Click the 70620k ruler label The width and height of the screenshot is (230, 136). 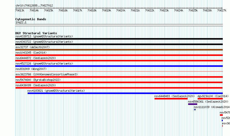[x=121, y=10]
